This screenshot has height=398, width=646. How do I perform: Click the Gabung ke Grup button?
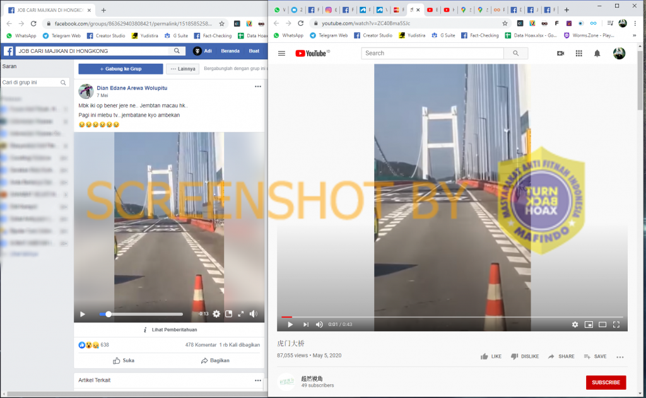tap(120, 69)
